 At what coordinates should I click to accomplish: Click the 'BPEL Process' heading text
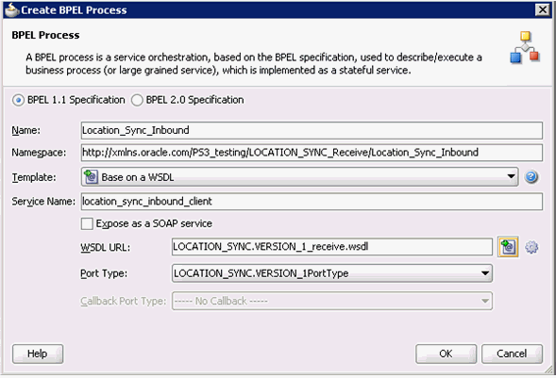(x=45, y=35)
